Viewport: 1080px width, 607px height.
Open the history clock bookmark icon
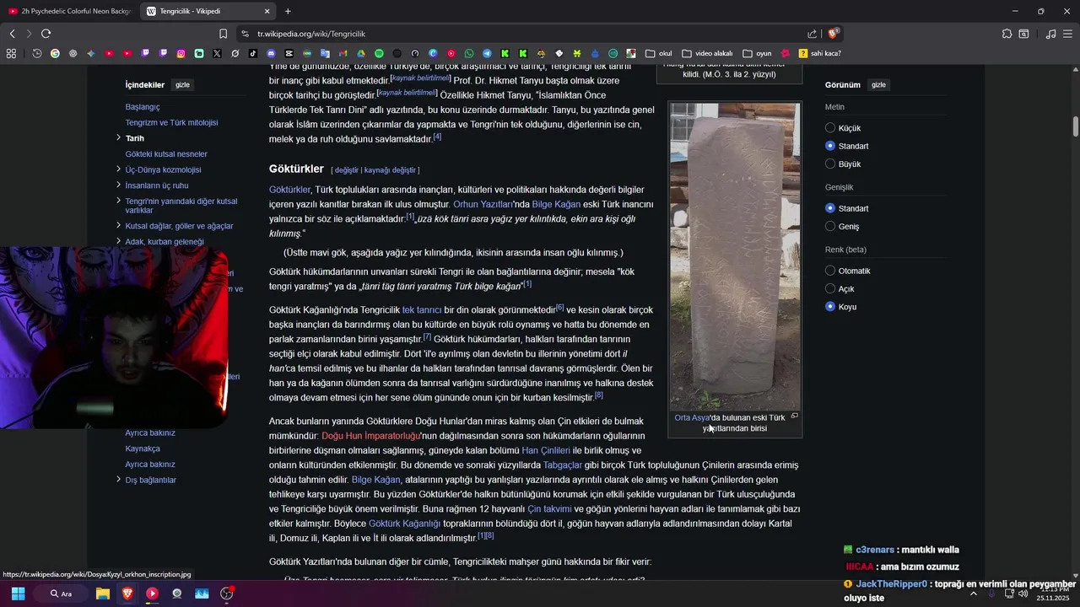(37, 53)
